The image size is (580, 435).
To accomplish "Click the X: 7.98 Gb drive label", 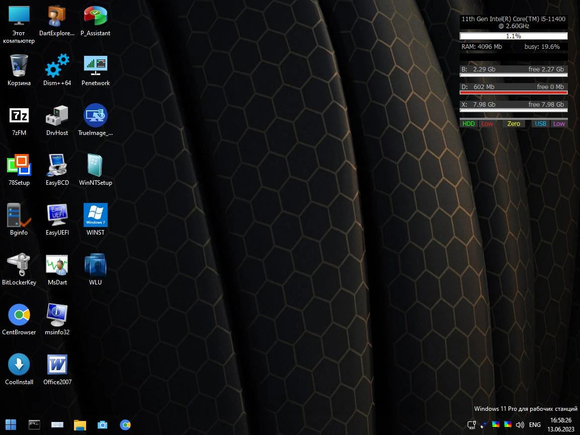I will [478, 104].
